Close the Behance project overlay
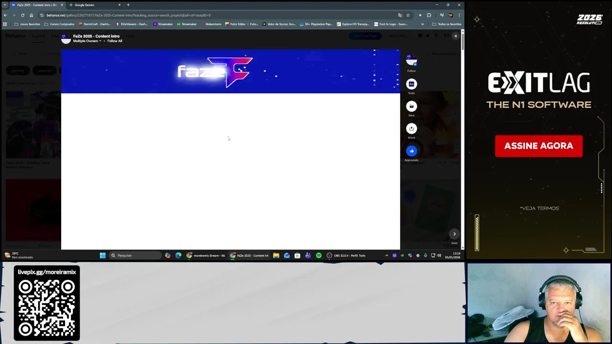Viewport: 612px width, 344px height. (455, 36)
